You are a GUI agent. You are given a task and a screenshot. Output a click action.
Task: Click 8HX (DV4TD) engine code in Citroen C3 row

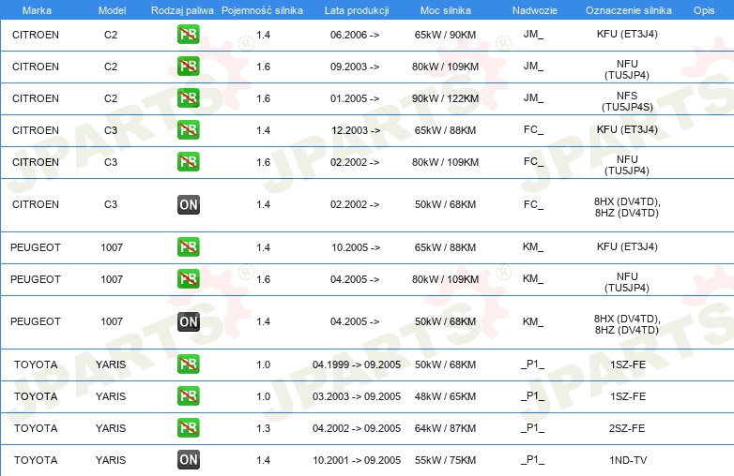tap(627, 201)
